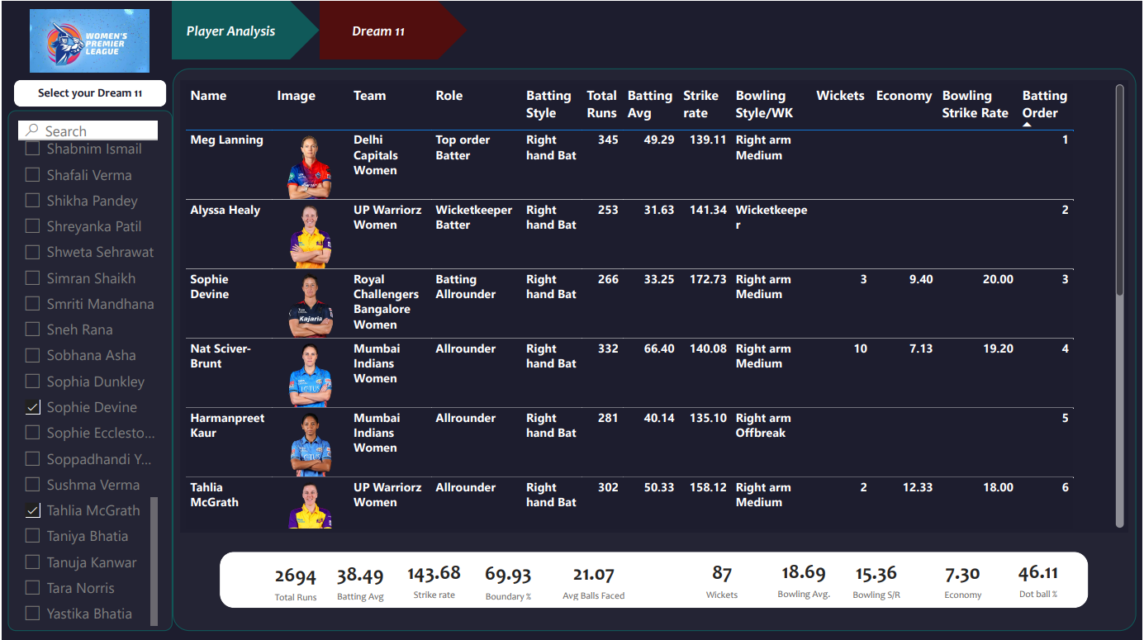The height and width of the screenshot is (640, 1144).
Task: Sort by Bowling Strike Rate header
Action: pos(975,104)
